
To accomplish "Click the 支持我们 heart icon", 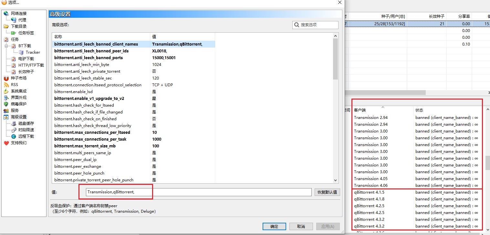I will (x=6, y=143).
